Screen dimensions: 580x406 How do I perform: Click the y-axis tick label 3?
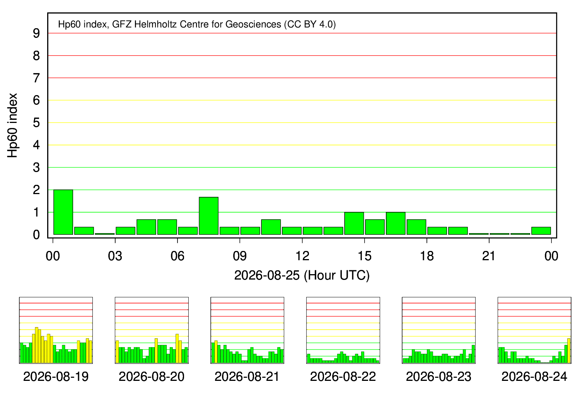click(x=36, y=168)
